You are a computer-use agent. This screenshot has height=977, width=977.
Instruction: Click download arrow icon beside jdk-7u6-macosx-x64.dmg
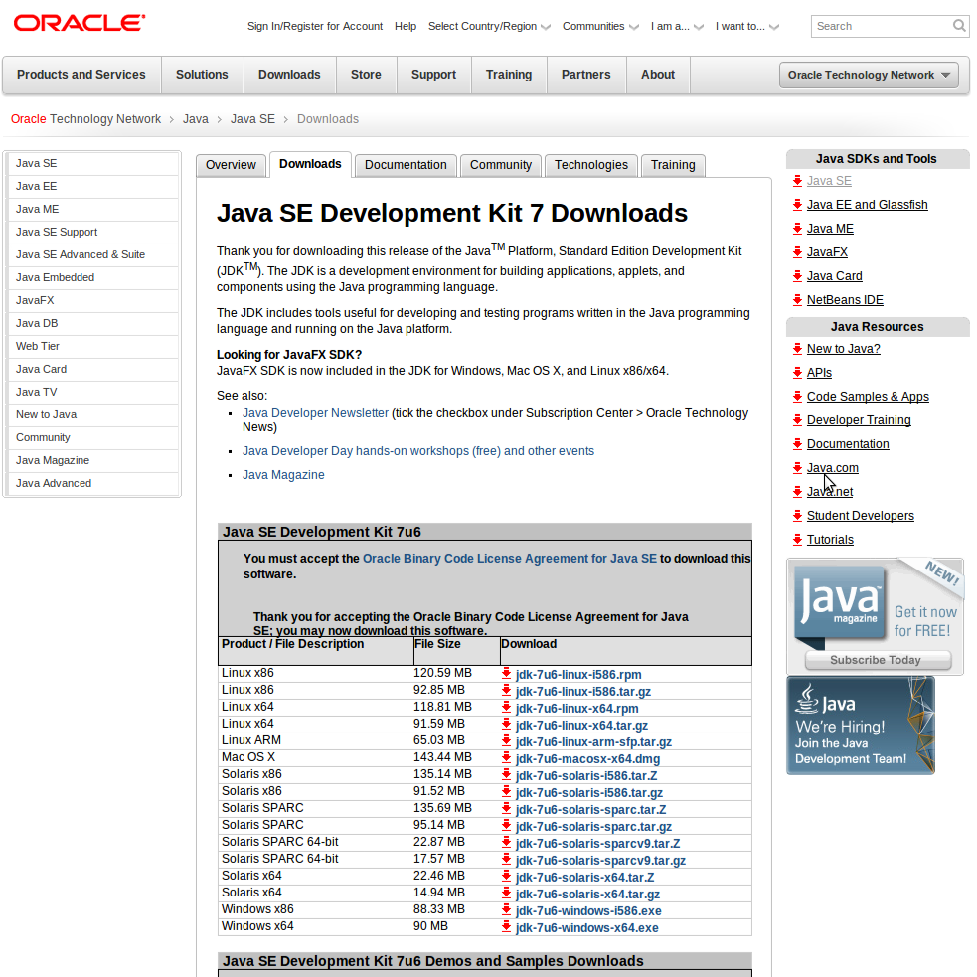[506, 758]
